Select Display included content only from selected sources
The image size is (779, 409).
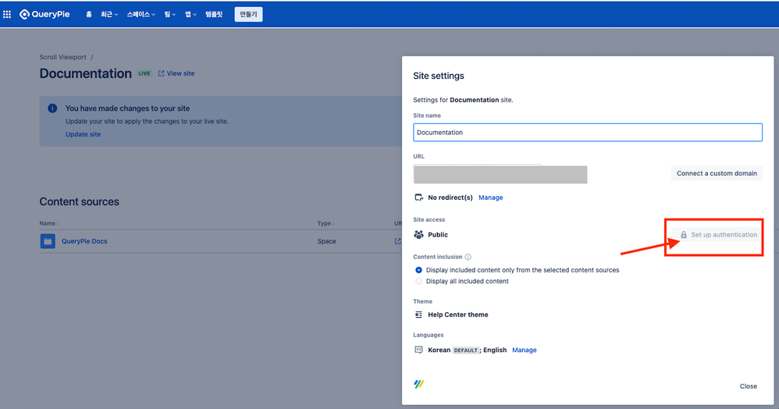[x=419, y=270]
